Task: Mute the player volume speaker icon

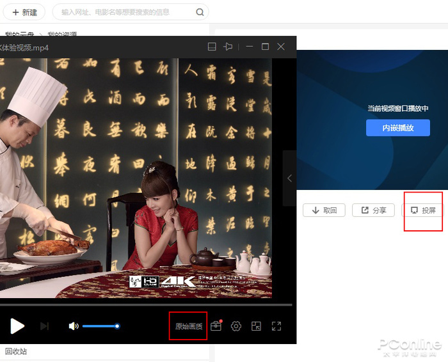Action: click(x=74, y=326)
